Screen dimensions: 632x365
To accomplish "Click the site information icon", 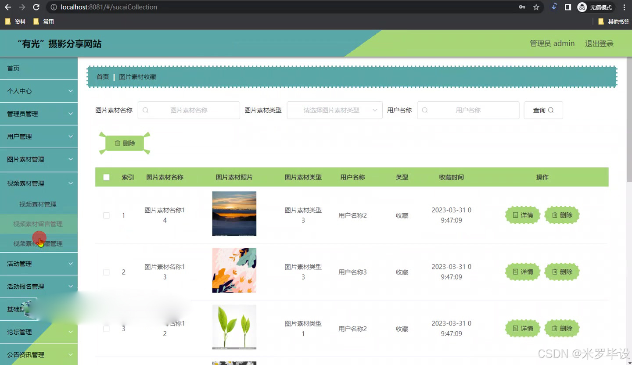I will coord(54,7).
